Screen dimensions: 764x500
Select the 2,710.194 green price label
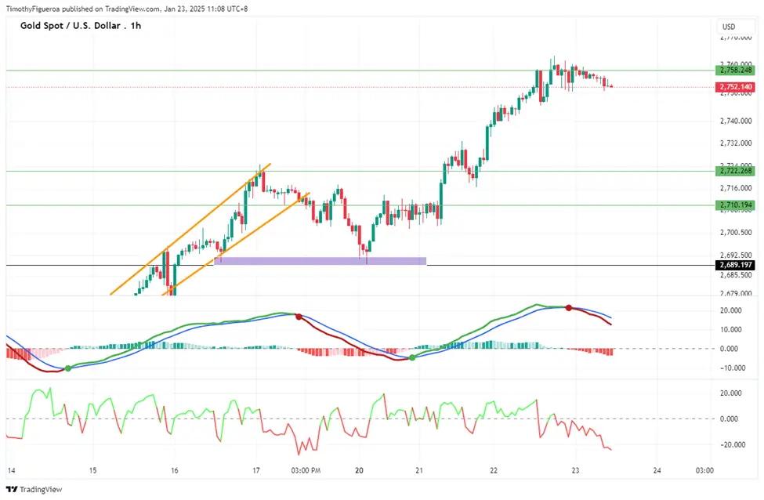point(736,205)
